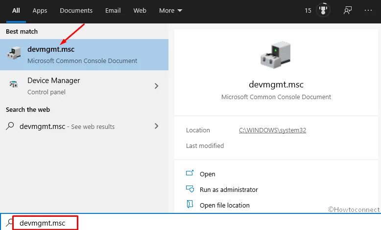Click the Open file location folder icon

190,204
